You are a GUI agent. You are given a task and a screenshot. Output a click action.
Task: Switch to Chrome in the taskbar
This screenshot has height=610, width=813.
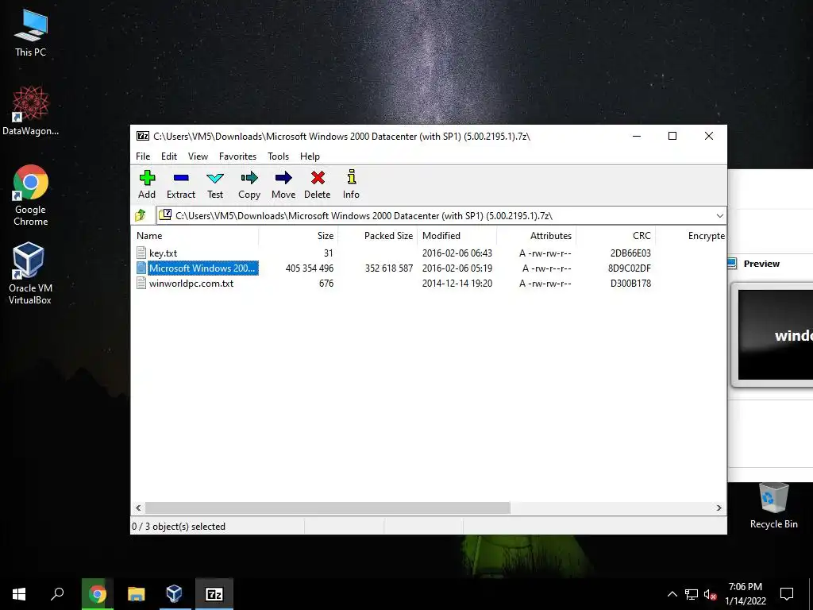(x=97, y=594)
